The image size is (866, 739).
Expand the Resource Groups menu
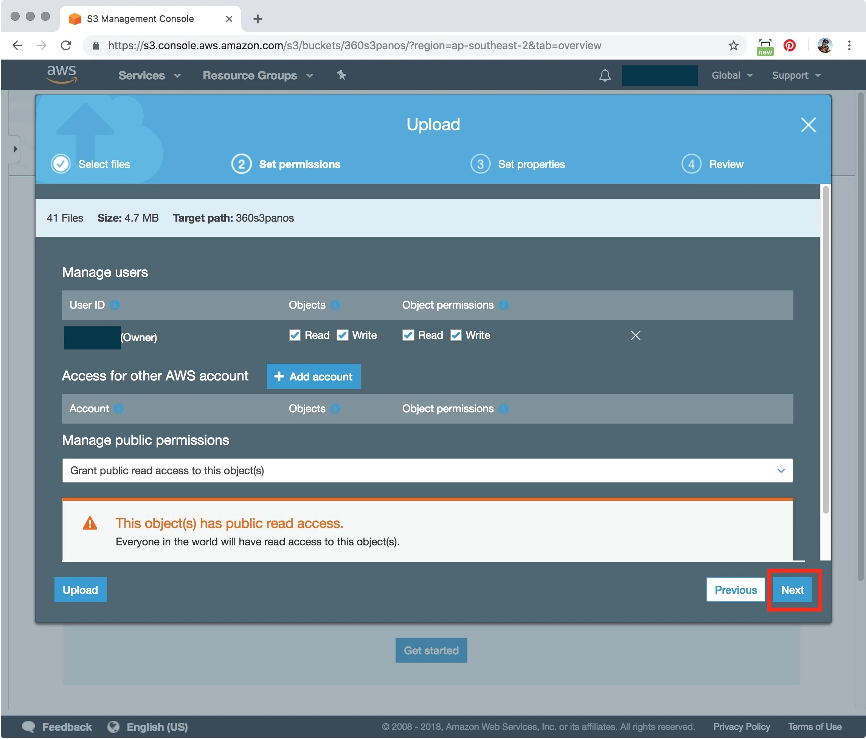(258, 76)
